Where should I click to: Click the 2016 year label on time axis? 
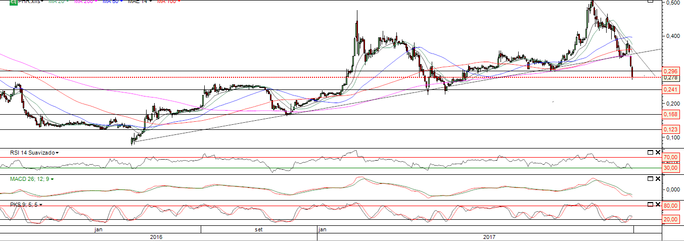[156, 236]
